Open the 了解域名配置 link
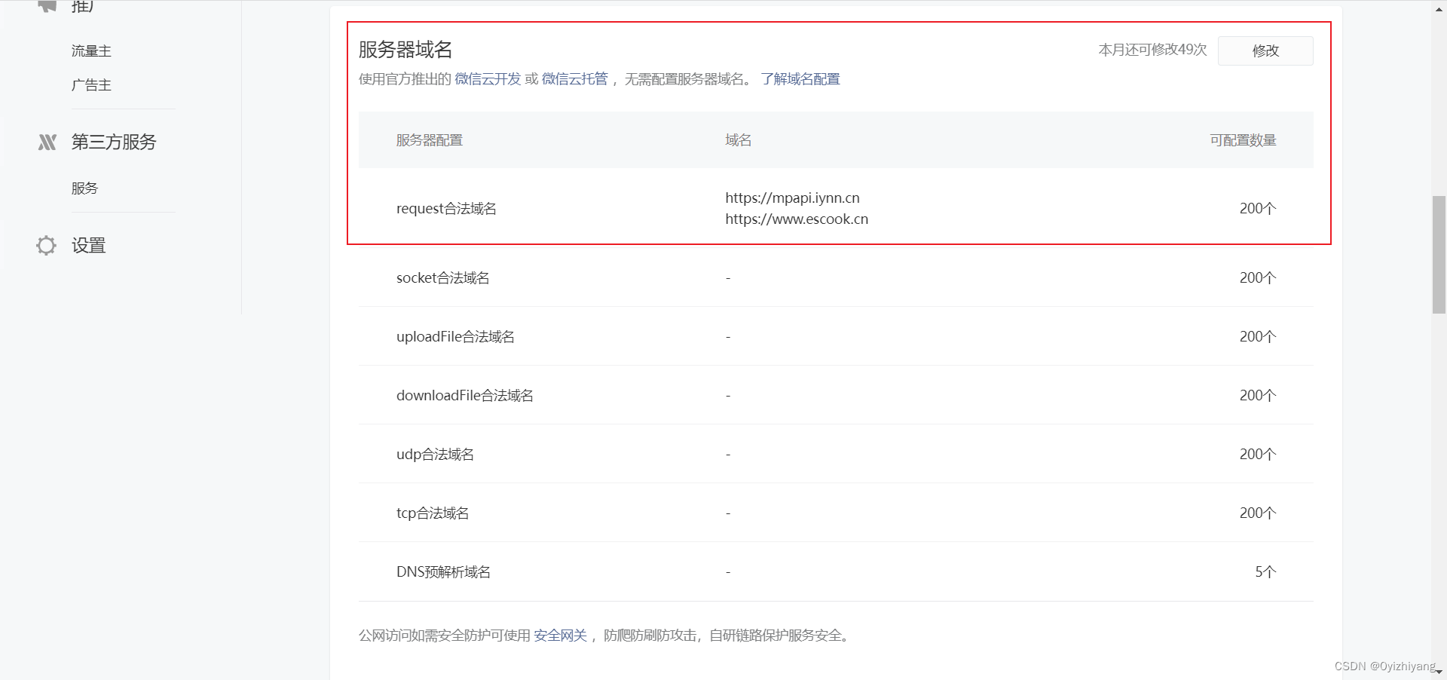Viewport: 1447px width, 680px height. [x=800, y=79]
